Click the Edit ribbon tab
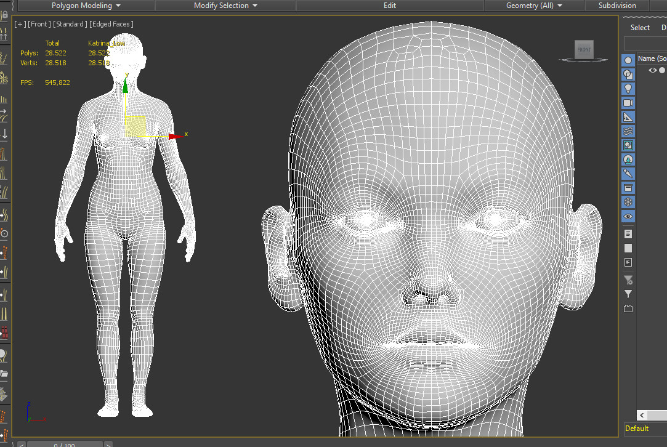The width and height of the screenshot is (667, 447). click(389, 6)
